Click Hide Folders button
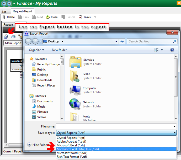Image resolution: width=181 pixels, height=160 pixels. point(38,145)
